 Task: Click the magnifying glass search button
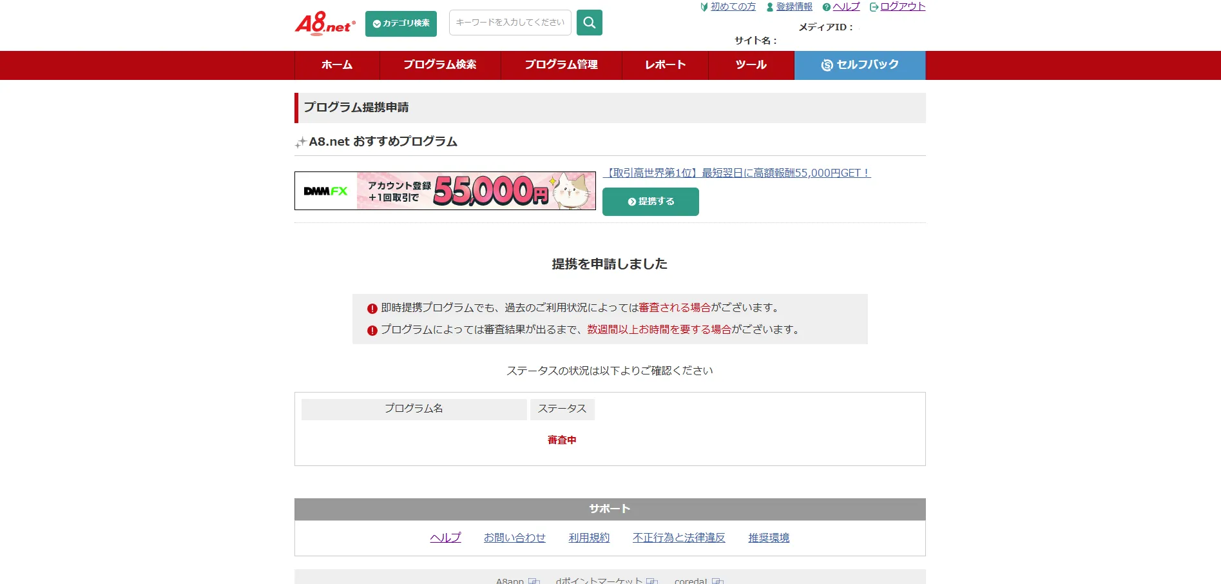[x=590, y=23]
